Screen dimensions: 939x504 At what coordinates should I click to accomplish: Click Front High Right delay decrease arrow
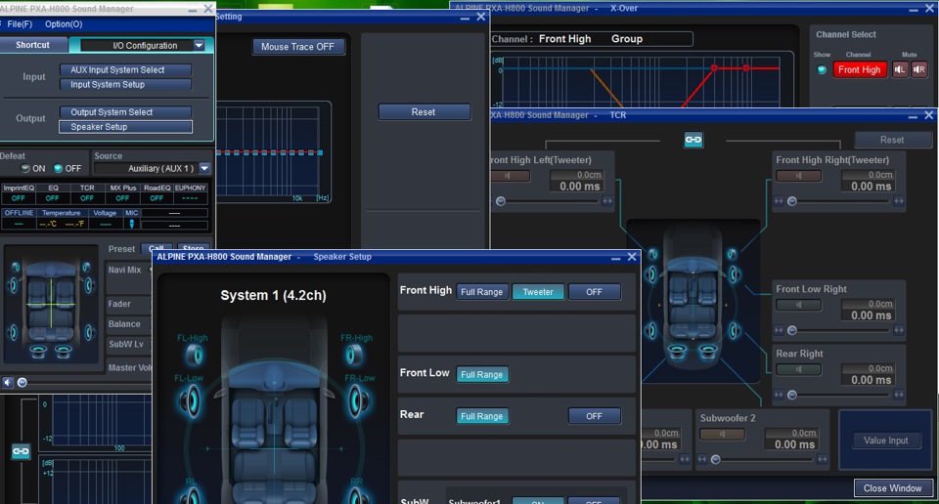point(779,201)
